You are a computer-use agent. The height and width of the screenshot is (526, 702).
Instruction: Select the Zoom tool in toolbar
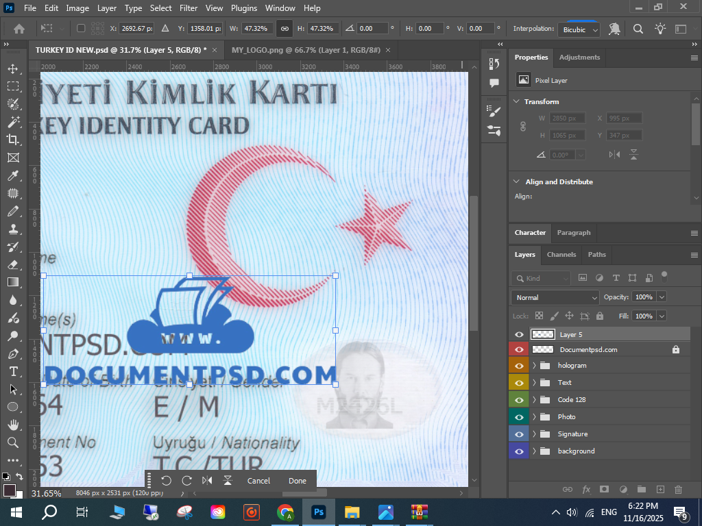pyautogui.click(x=12, y=442)
